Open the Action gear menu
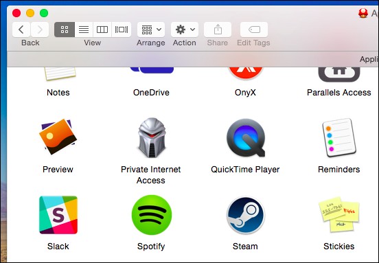The image size is (379, 263). [x=185, y=30]
